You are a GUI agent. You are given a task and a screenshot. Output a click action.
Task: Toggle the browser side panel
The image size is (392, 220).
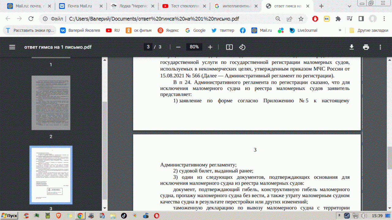coord(361,19)
